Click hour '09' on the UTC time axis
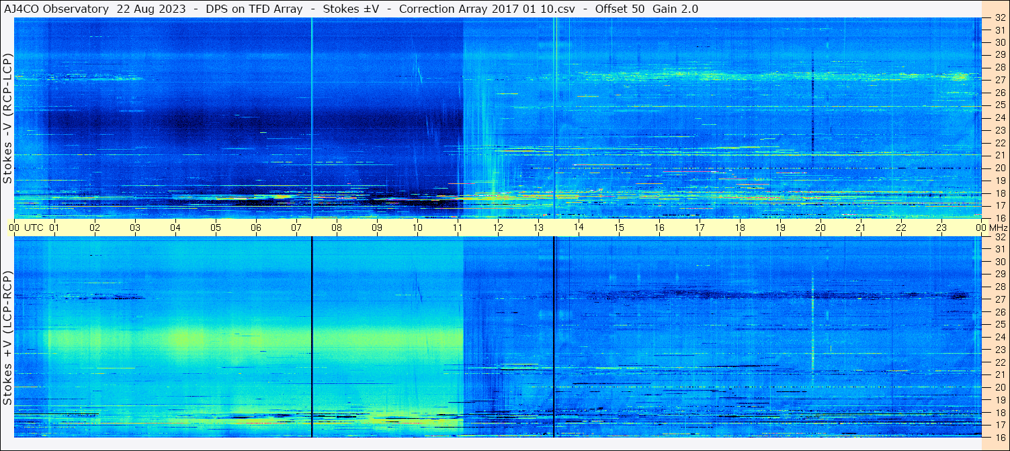 (x=377, y=228)
